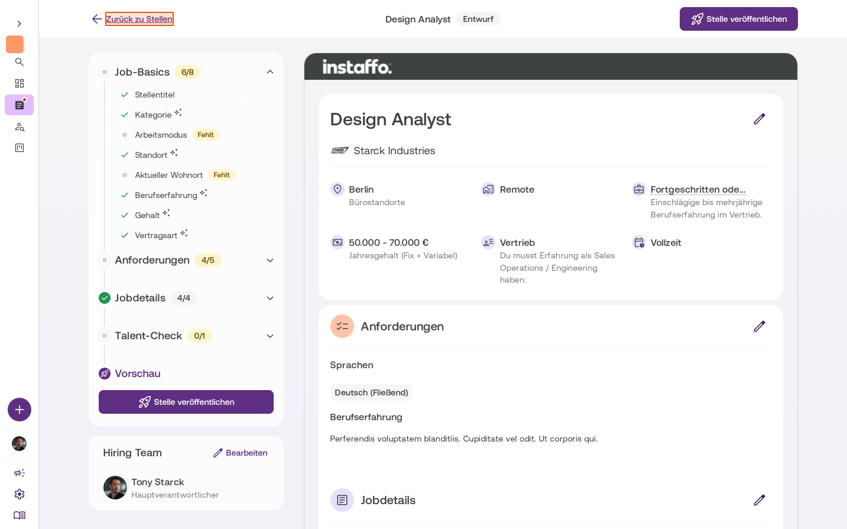
Task: Edit Jobdetails section with pencil icon
Action: tap(760, 500)
